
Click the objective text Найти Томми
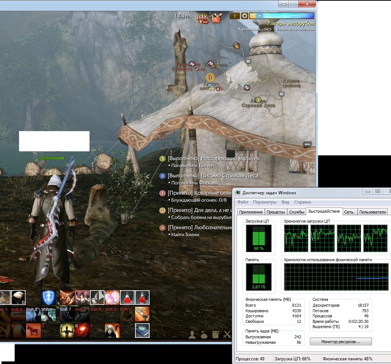click(x=185, y=235)
